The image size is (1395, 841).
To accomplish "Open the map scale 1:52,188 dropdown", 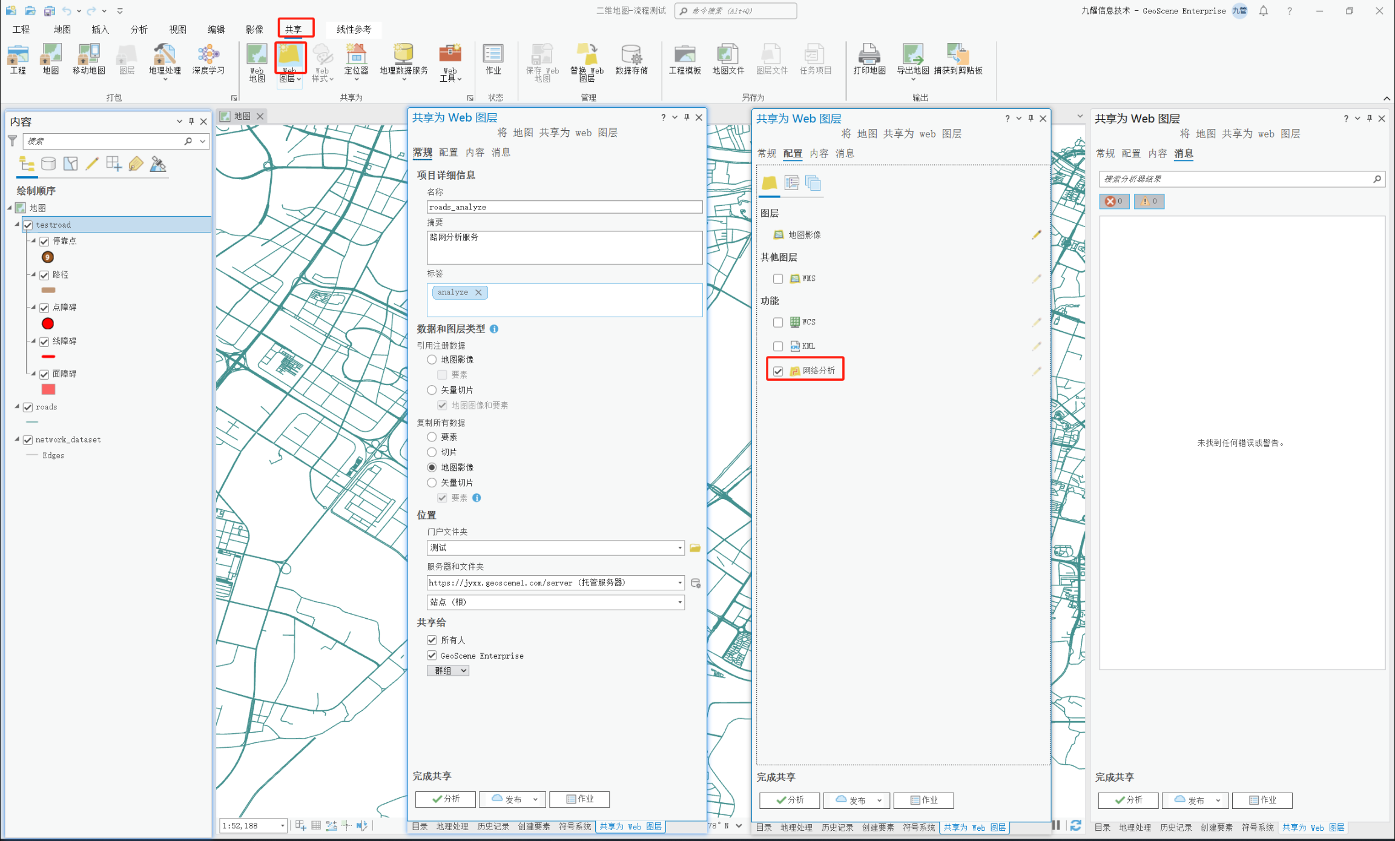I will 282,826.
